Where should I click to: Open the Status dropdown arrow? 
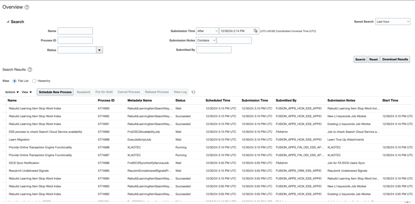click(x=99, y=50)
